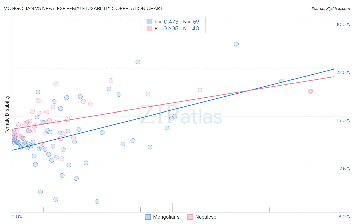353x224 pixels.
Task: Click the 30.0% y-axis label
Action: click(342, 24)
